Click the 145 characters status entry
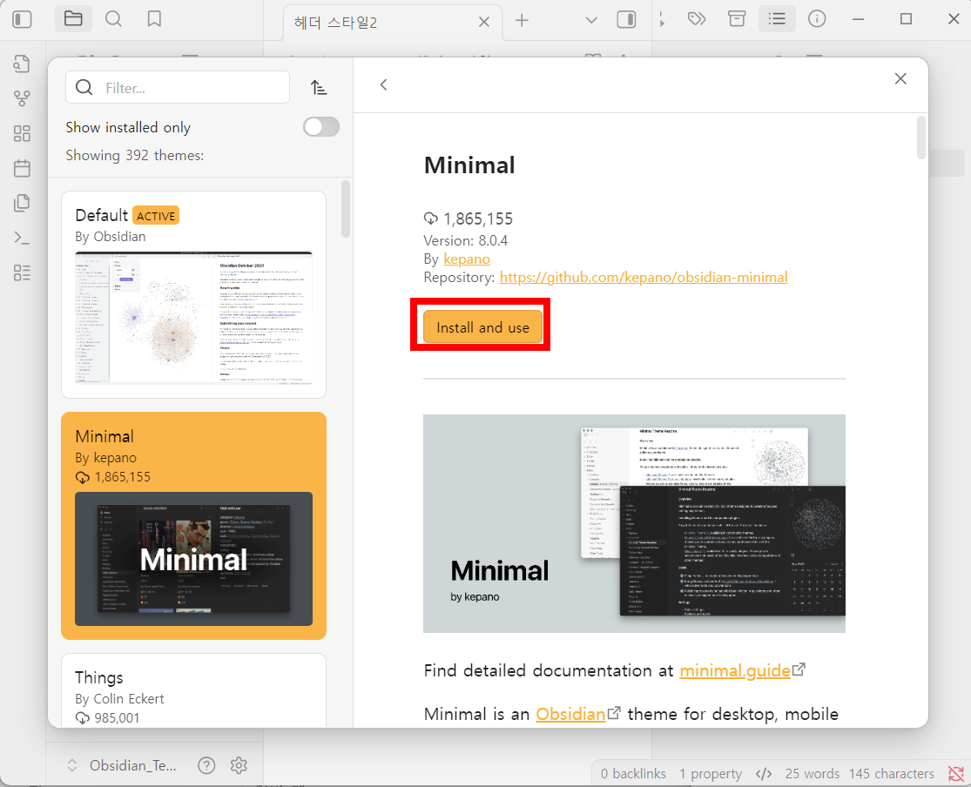 point(891,773)
